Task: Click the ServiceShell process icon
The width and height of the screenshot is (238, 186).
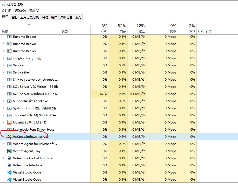Action: coord(9,72)
